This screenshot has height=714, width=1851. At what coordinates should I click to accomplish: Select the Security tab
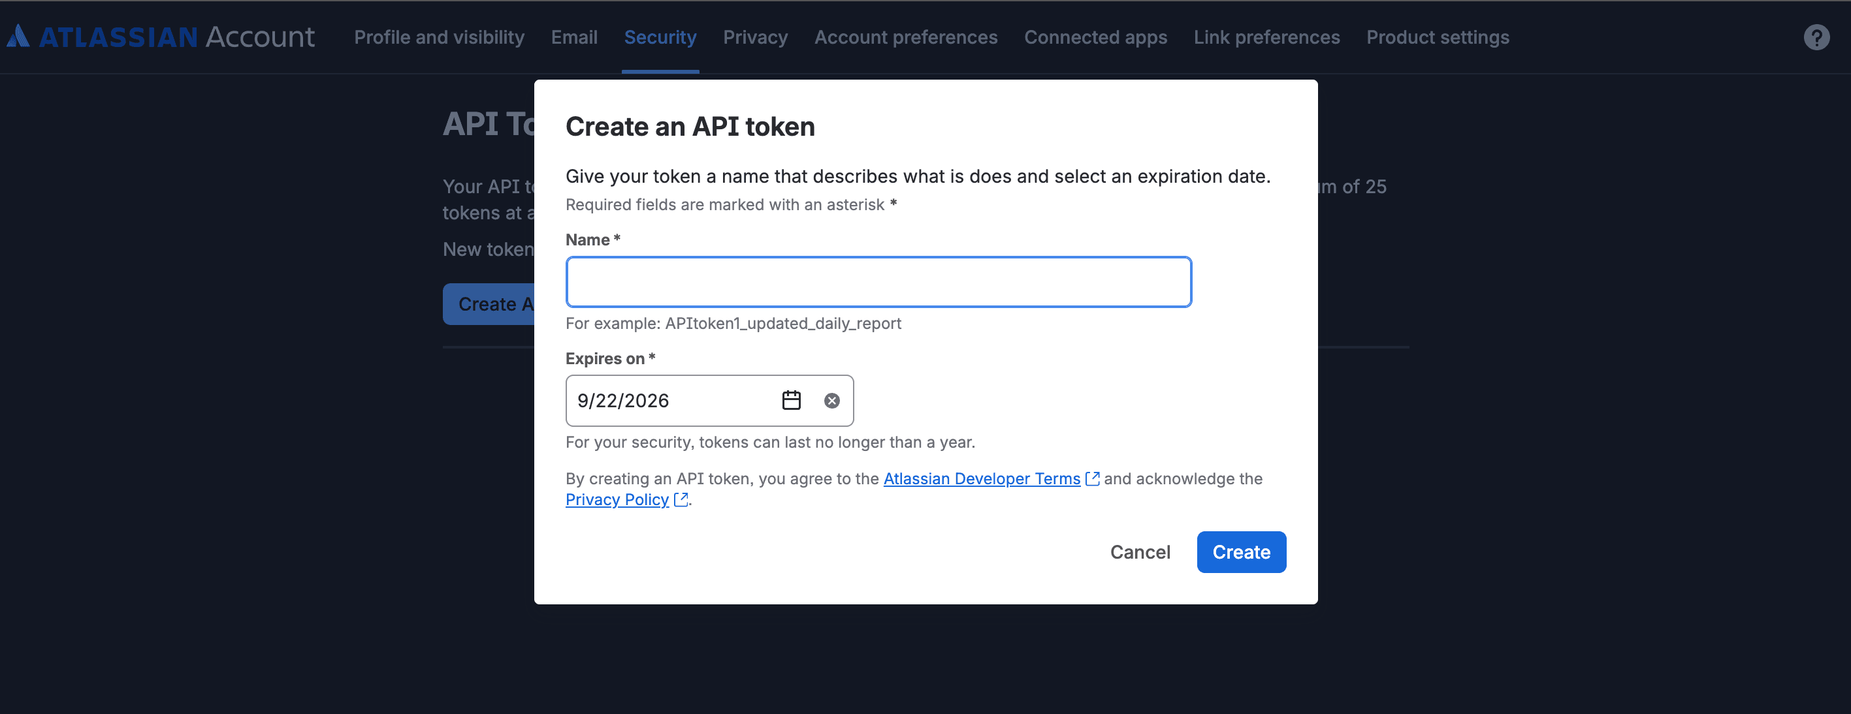[660, 37]
